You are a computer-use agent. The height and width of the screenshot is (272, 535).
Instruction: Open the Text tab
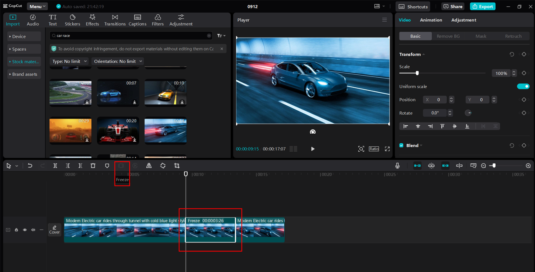click(x=53, y=20)
